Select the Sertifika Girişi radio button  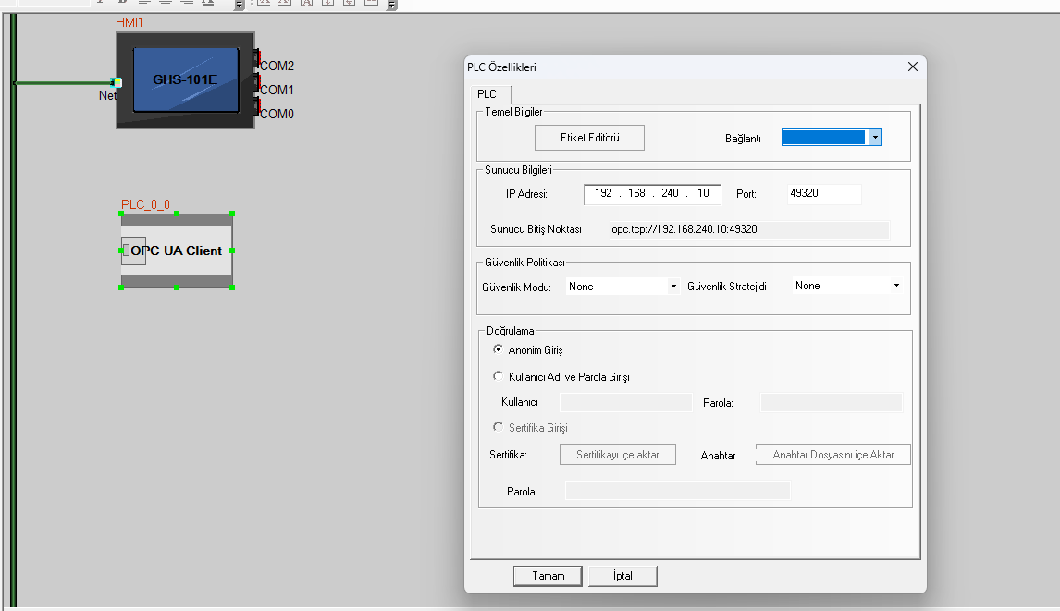coord(499,427)
